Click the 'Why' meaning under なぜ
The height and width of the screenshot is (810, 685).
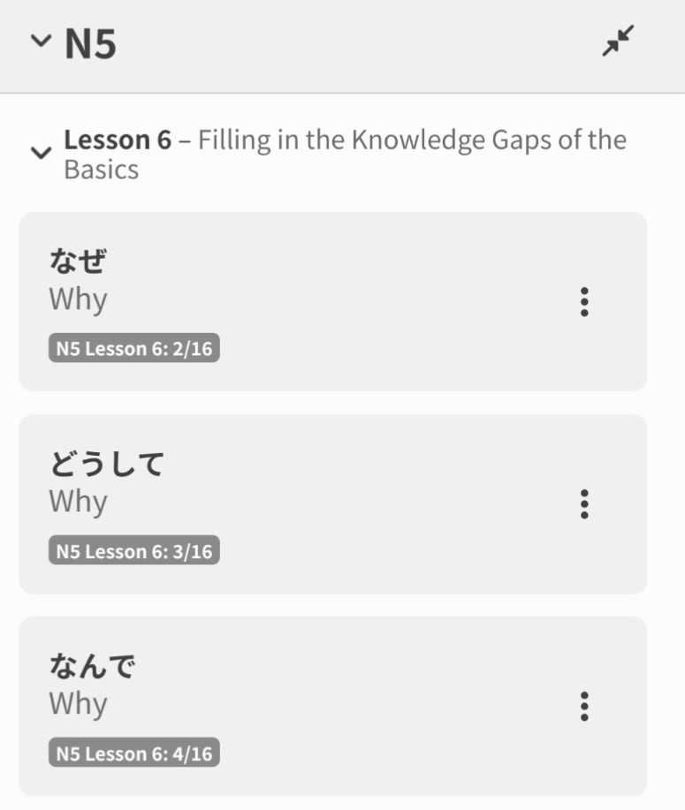coord(78,299)
